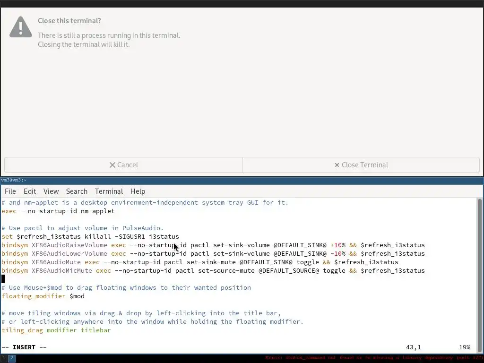This screenshot has height=363, width=484.
Task: Click the warning triangle icon in dialog
Action: pos(21,27)
